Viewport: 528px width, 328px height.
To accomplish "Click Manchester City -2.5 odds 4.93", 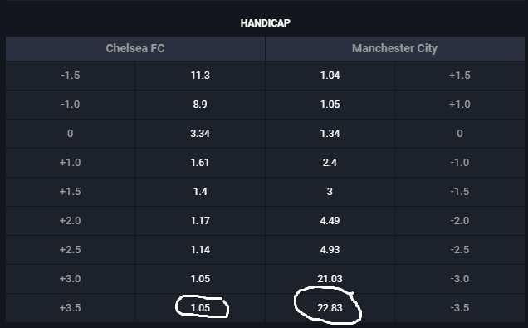I will click(x=330, y=250).
